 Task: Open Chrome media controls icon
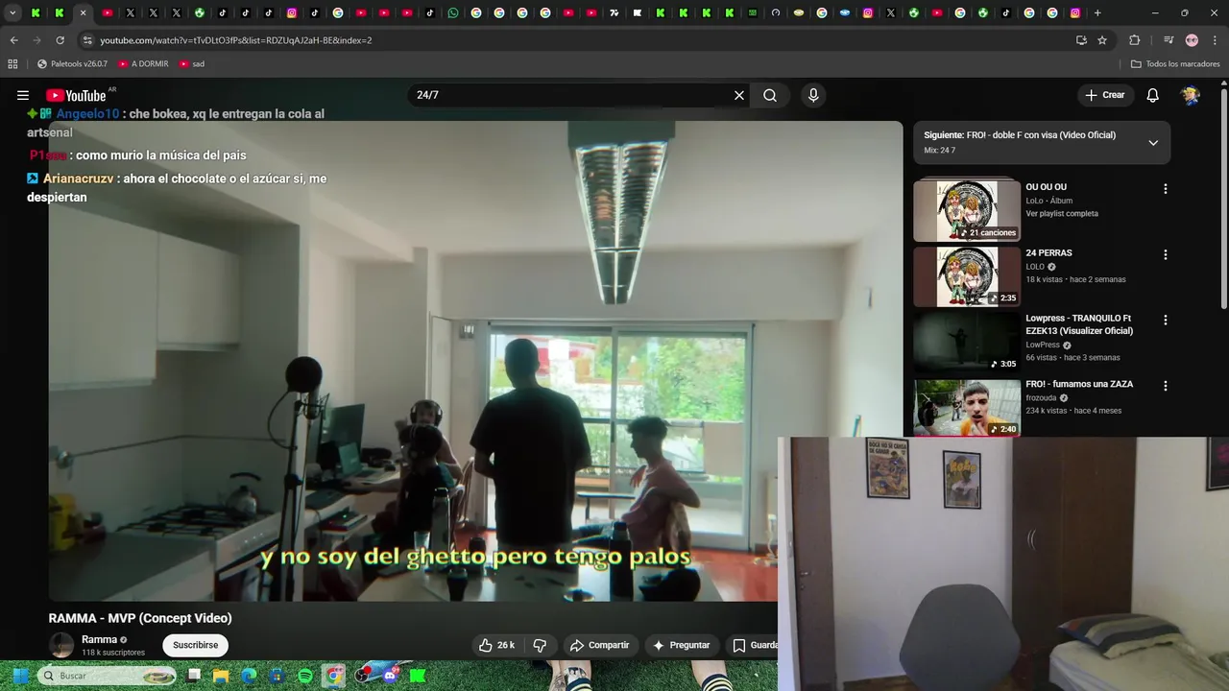[x=1169, y=40]
